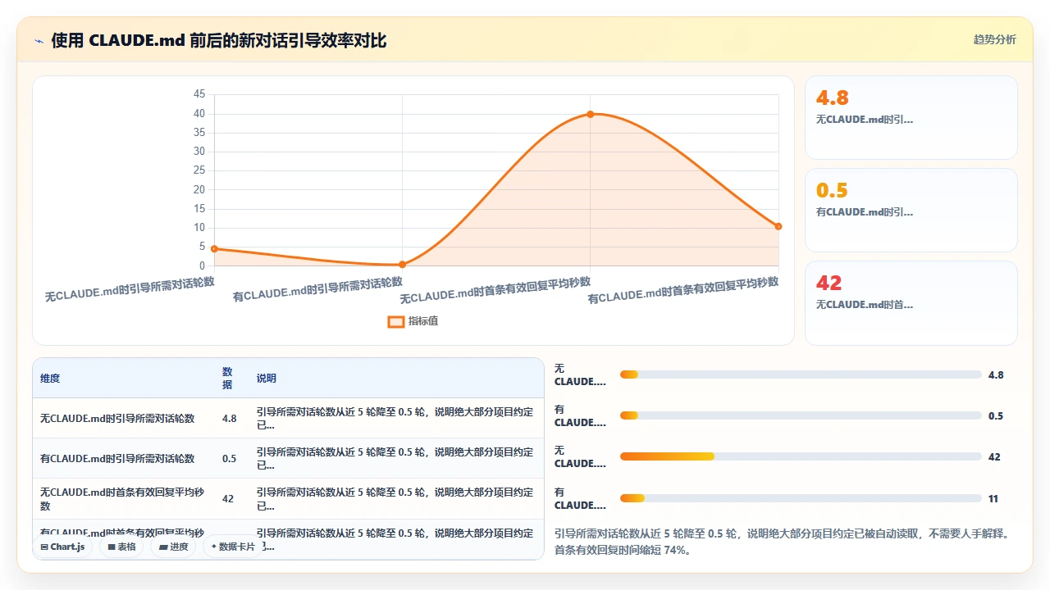The image size is (1050, 590).
Task: Click the summary sentence 首条有效回复时间缩短 74%
Action: click(623, 551)
